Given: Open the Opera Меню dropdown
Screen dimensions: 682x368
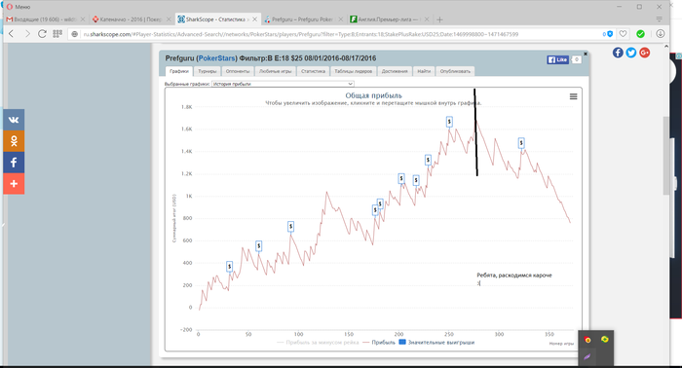Looking at the screenshot, I should [x=19, y=7].
